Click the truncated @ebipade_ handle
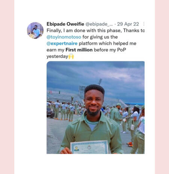 pos(99,24)
